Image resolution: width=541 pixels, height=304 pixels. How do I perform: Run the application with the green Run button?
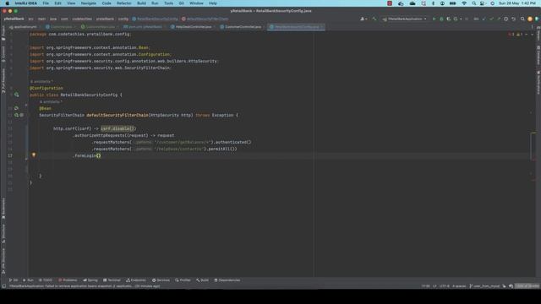pyautogui.click(x=434, y=19)
